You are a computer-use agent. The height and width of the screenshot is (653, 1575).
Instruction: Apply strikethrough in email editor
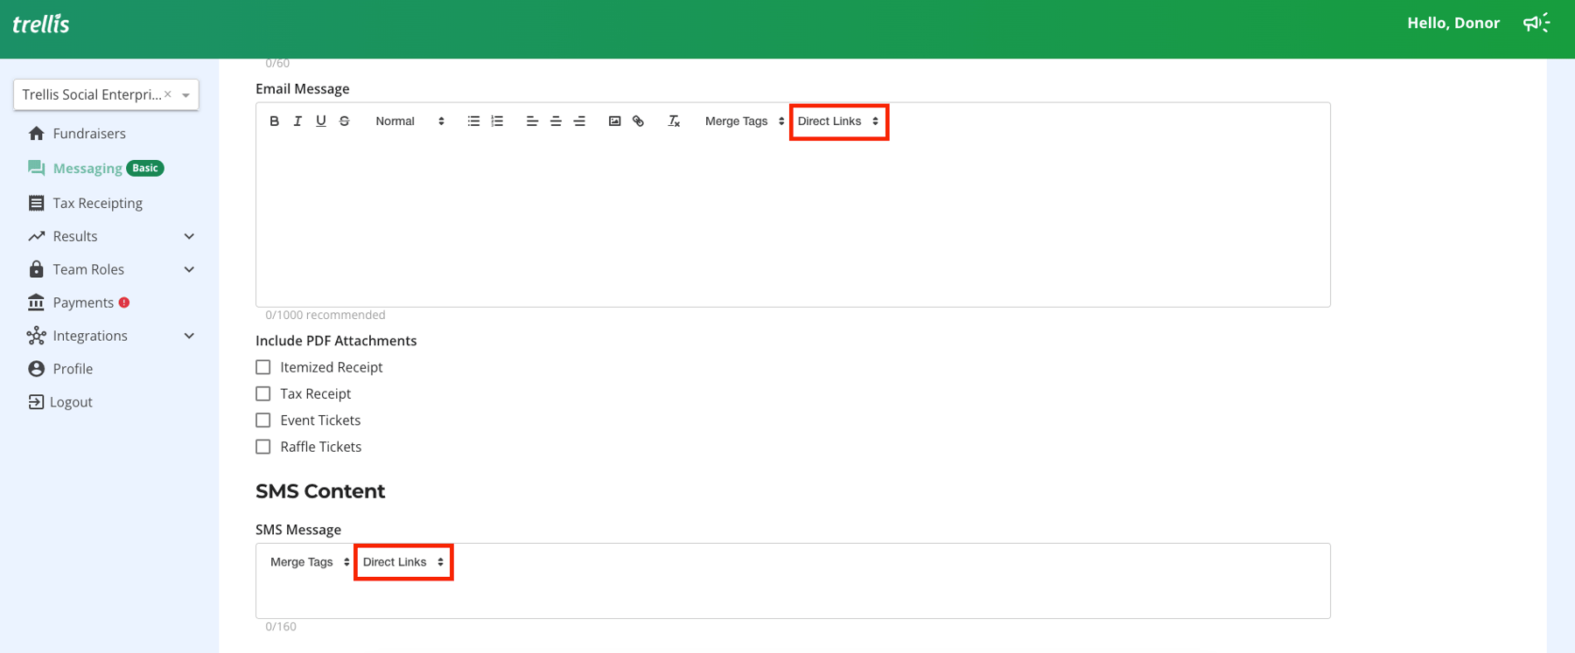click(x=345, y=122)
